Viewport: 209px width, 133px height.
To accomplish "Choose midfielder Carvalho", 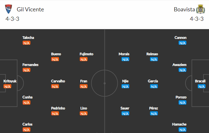I will pos(58,81).
